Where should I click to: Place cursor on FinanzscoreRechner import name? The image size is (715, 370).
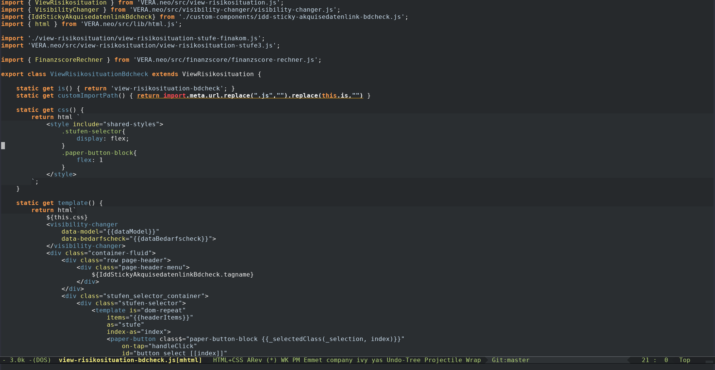click(x=69, y=60)
